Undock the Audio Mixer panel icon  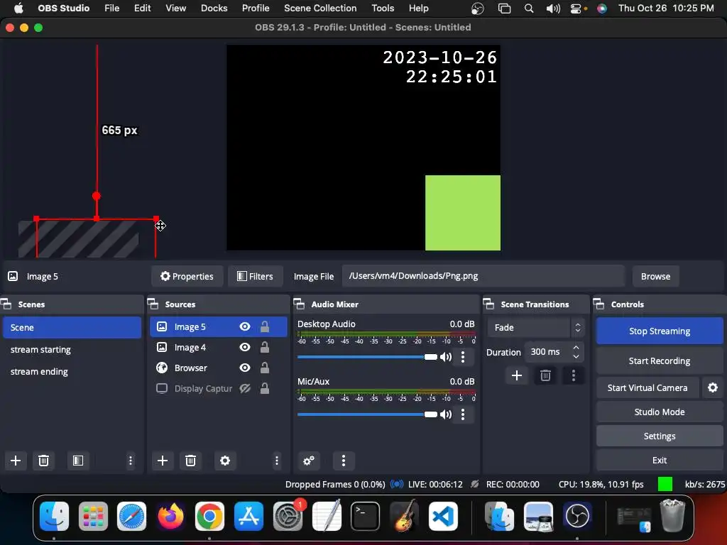(300, 304)
